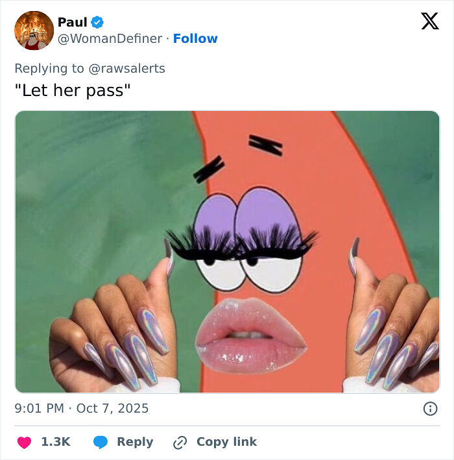Image resolution: width=454 pixels, height=460 pixels.
Task: Open Paul's flaming profile avatar
Action: point(34,30)
